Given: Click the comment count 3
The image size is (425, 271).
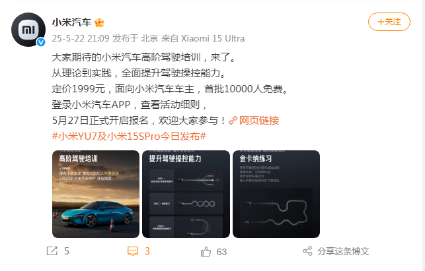Looking at the screenshot, I should pyautogui.click(x=147, y=251).
